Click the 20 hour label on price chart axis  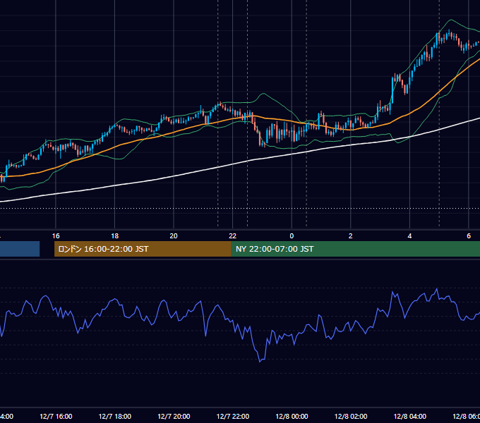tap(174, 236)
